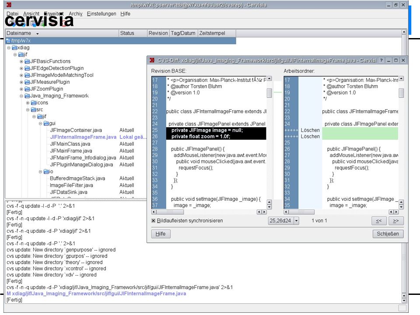This screenshot has width=420, height=315.
Task: Click Revision BASE horizontal scrollbar thumb
Action: (x=170, y=212)
